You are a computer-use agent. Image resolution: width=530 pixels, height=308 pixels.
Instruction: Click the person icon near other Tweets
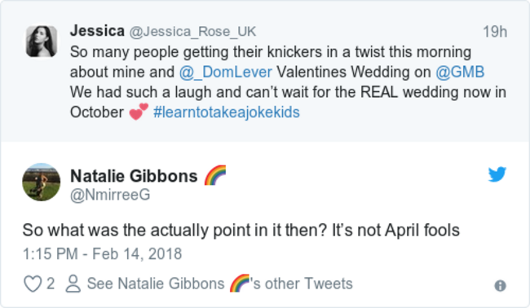pyautogui.click(x=73, y=284)
